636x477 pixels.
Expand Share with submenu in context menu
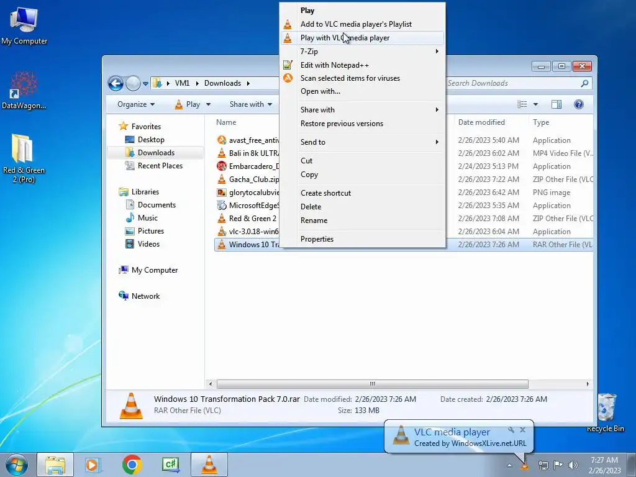(362, 109)
